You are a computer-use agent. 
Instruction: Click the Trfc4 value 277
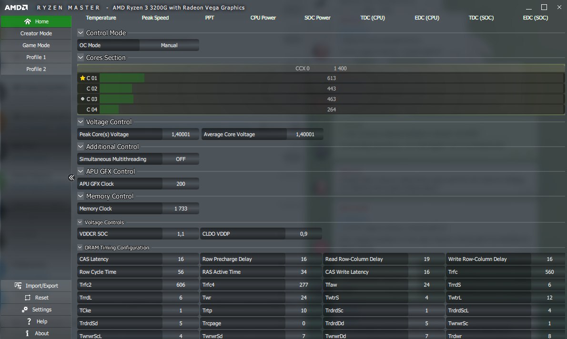click(x=304, y=285)
